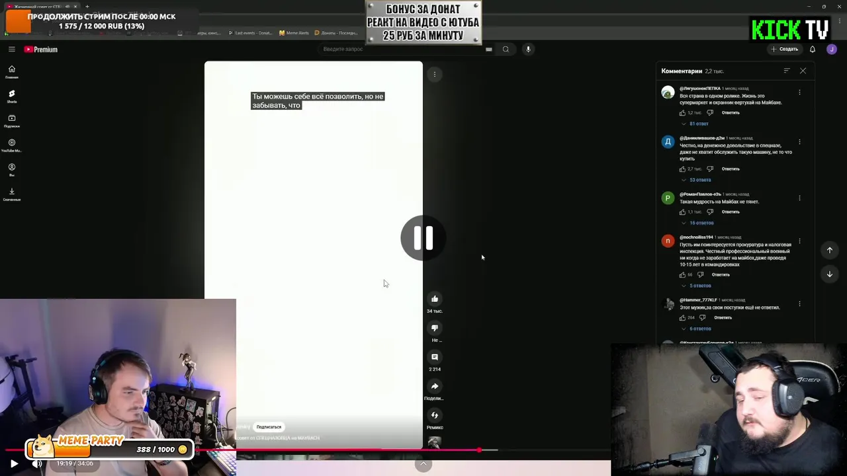Open options for @ЛягушонокПЕПКА's comment

pyautogui.click(x=799, y=92)
